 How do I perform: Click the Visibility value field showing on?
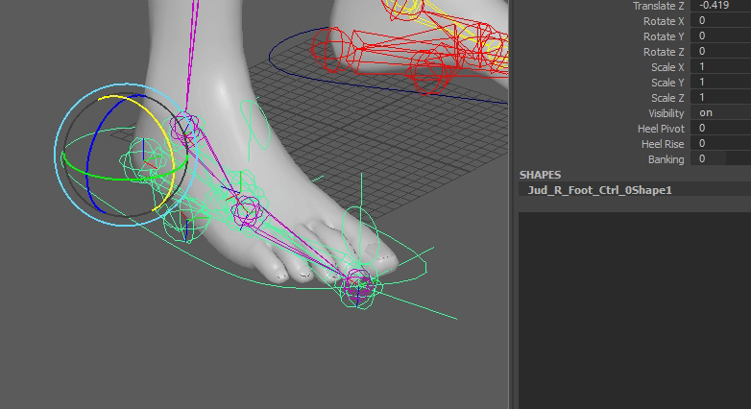pos(720,112)
